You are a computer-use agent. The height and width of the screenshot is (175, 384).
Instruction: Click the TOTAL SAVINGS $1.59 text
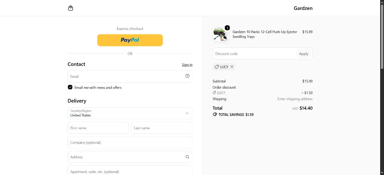point(236,114)
